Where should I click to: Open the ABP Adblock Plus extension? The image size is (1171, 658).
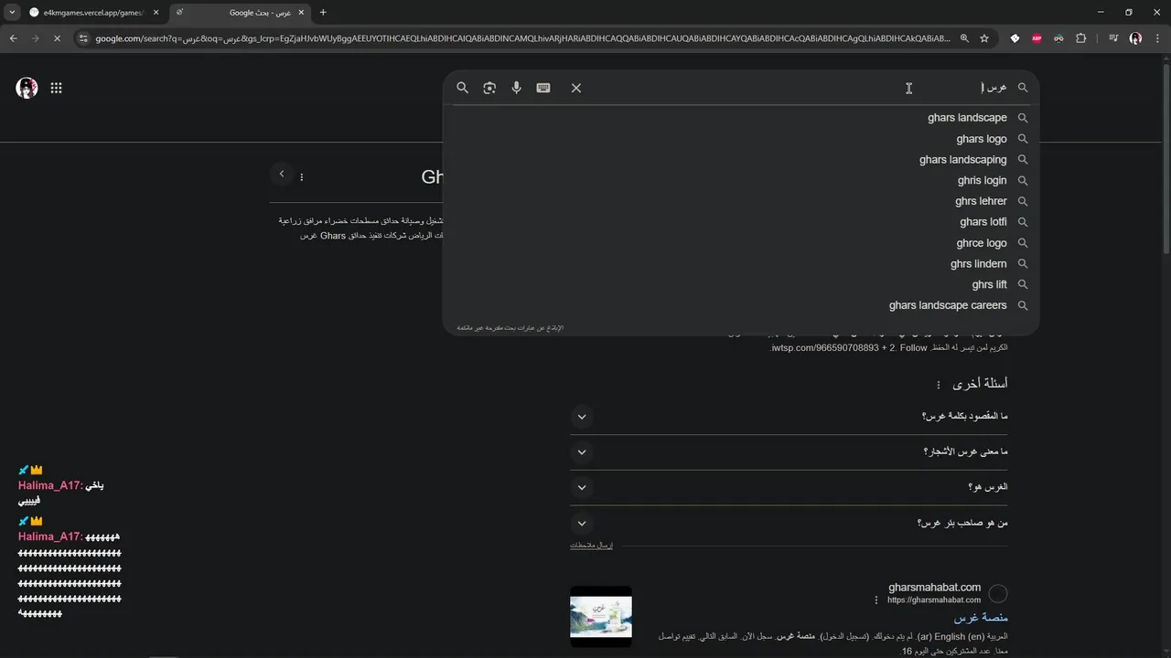[1037, 38]
